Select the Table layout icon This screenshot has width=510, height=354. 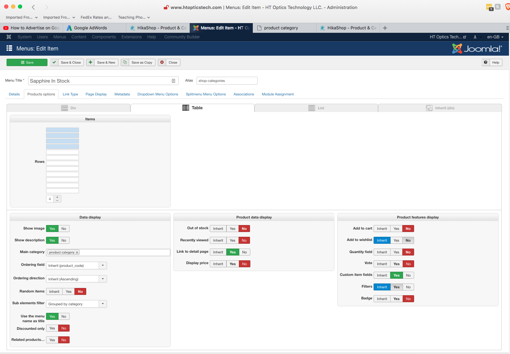(186, 108)
